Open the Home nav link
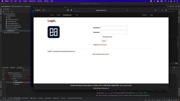The height and width of the screenshot is (101, 180). coord(52,15)
